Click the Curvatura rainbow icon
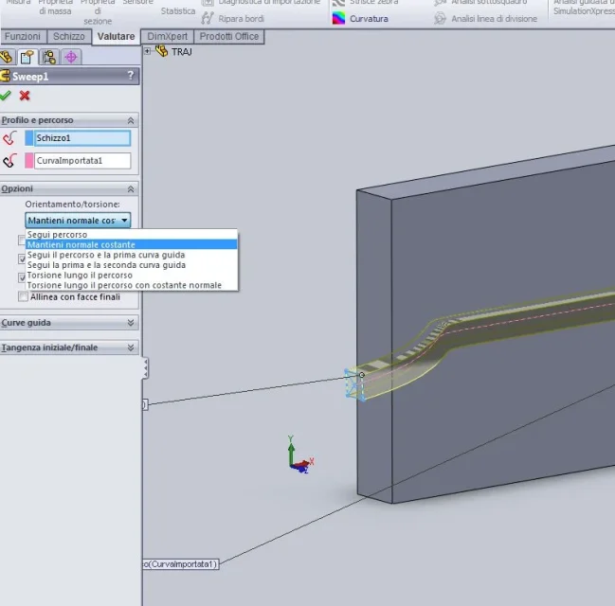Image resolution: width=615 pixels, height=606 pixels. point(338,18)
